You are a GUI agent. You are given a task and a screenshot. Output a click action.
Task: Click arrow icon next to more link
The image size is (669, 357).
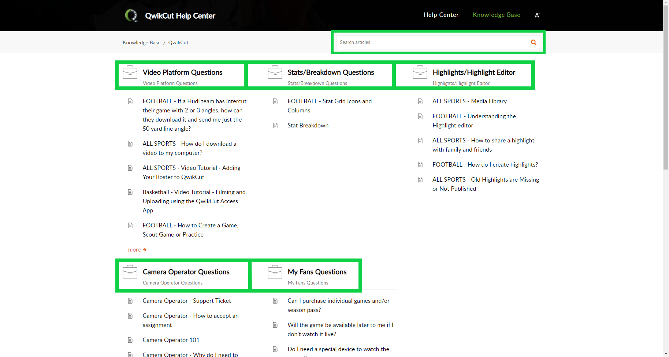tap(145, 250)
